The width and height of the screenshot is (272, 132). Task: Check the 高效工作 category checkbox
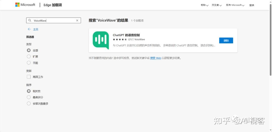tap(29, 77)
